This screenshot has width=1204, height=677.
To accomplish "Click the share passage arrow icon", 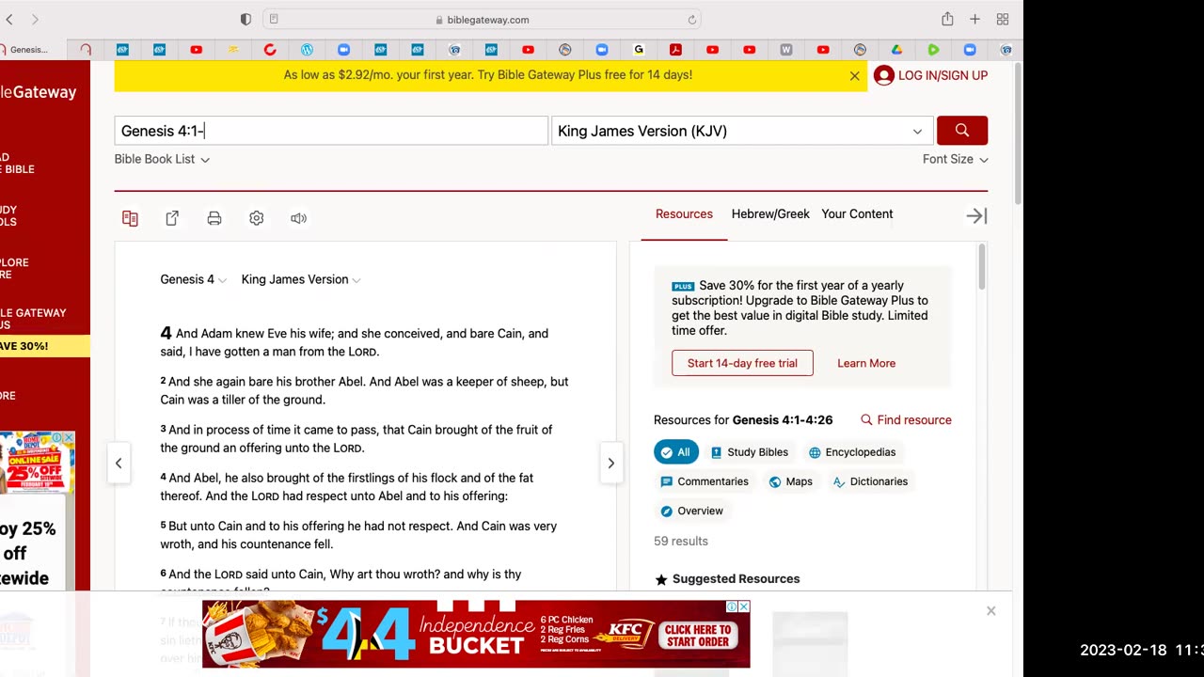I will (x=172, y=218).
